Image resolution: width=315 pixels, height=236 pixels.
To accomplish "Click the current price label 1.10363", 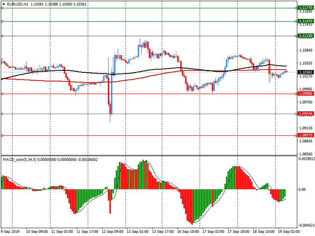I will 306,72.
